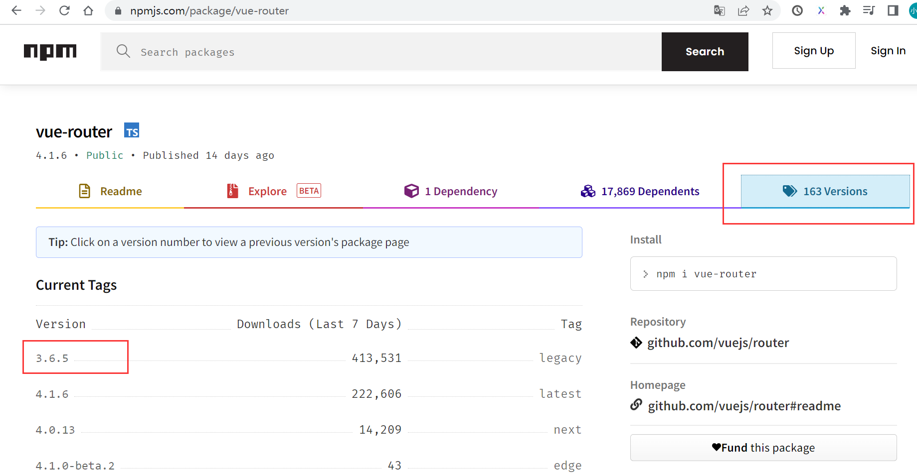Select the 163 Versions tab
Image resolution: width=917 pixels, height=476 pixels.
(x=825, y=191)
